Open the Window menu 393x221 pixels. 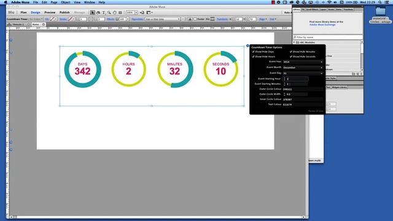pos(90,2)
